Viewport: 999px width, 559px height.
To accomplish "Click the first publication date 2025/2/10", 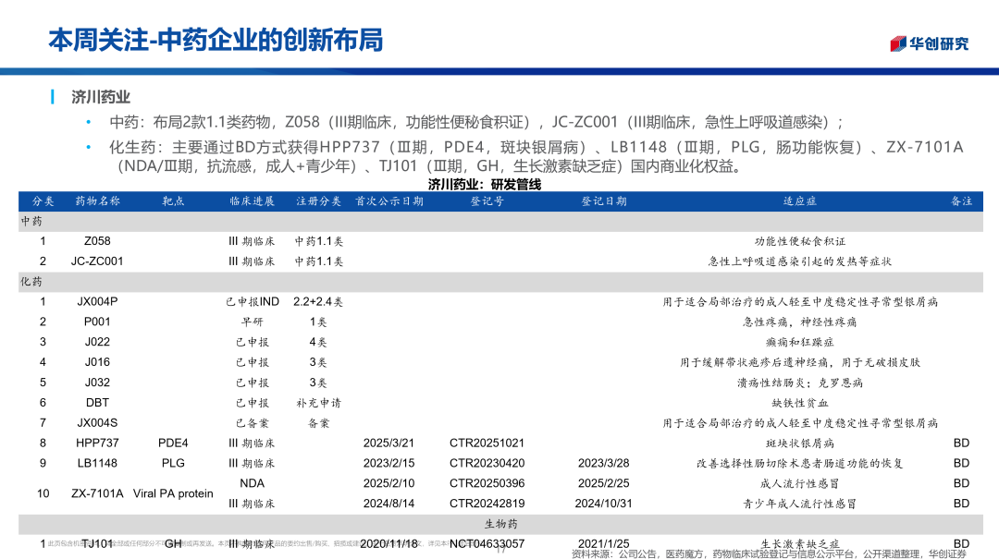I will click(x=388, y=483).
